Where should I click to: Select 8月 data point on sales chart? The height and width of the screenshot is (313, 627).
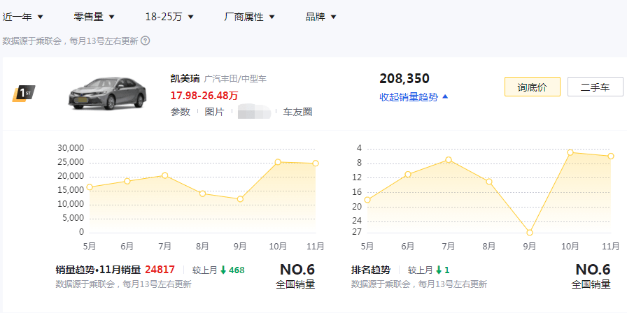click(x=202, y=194)
